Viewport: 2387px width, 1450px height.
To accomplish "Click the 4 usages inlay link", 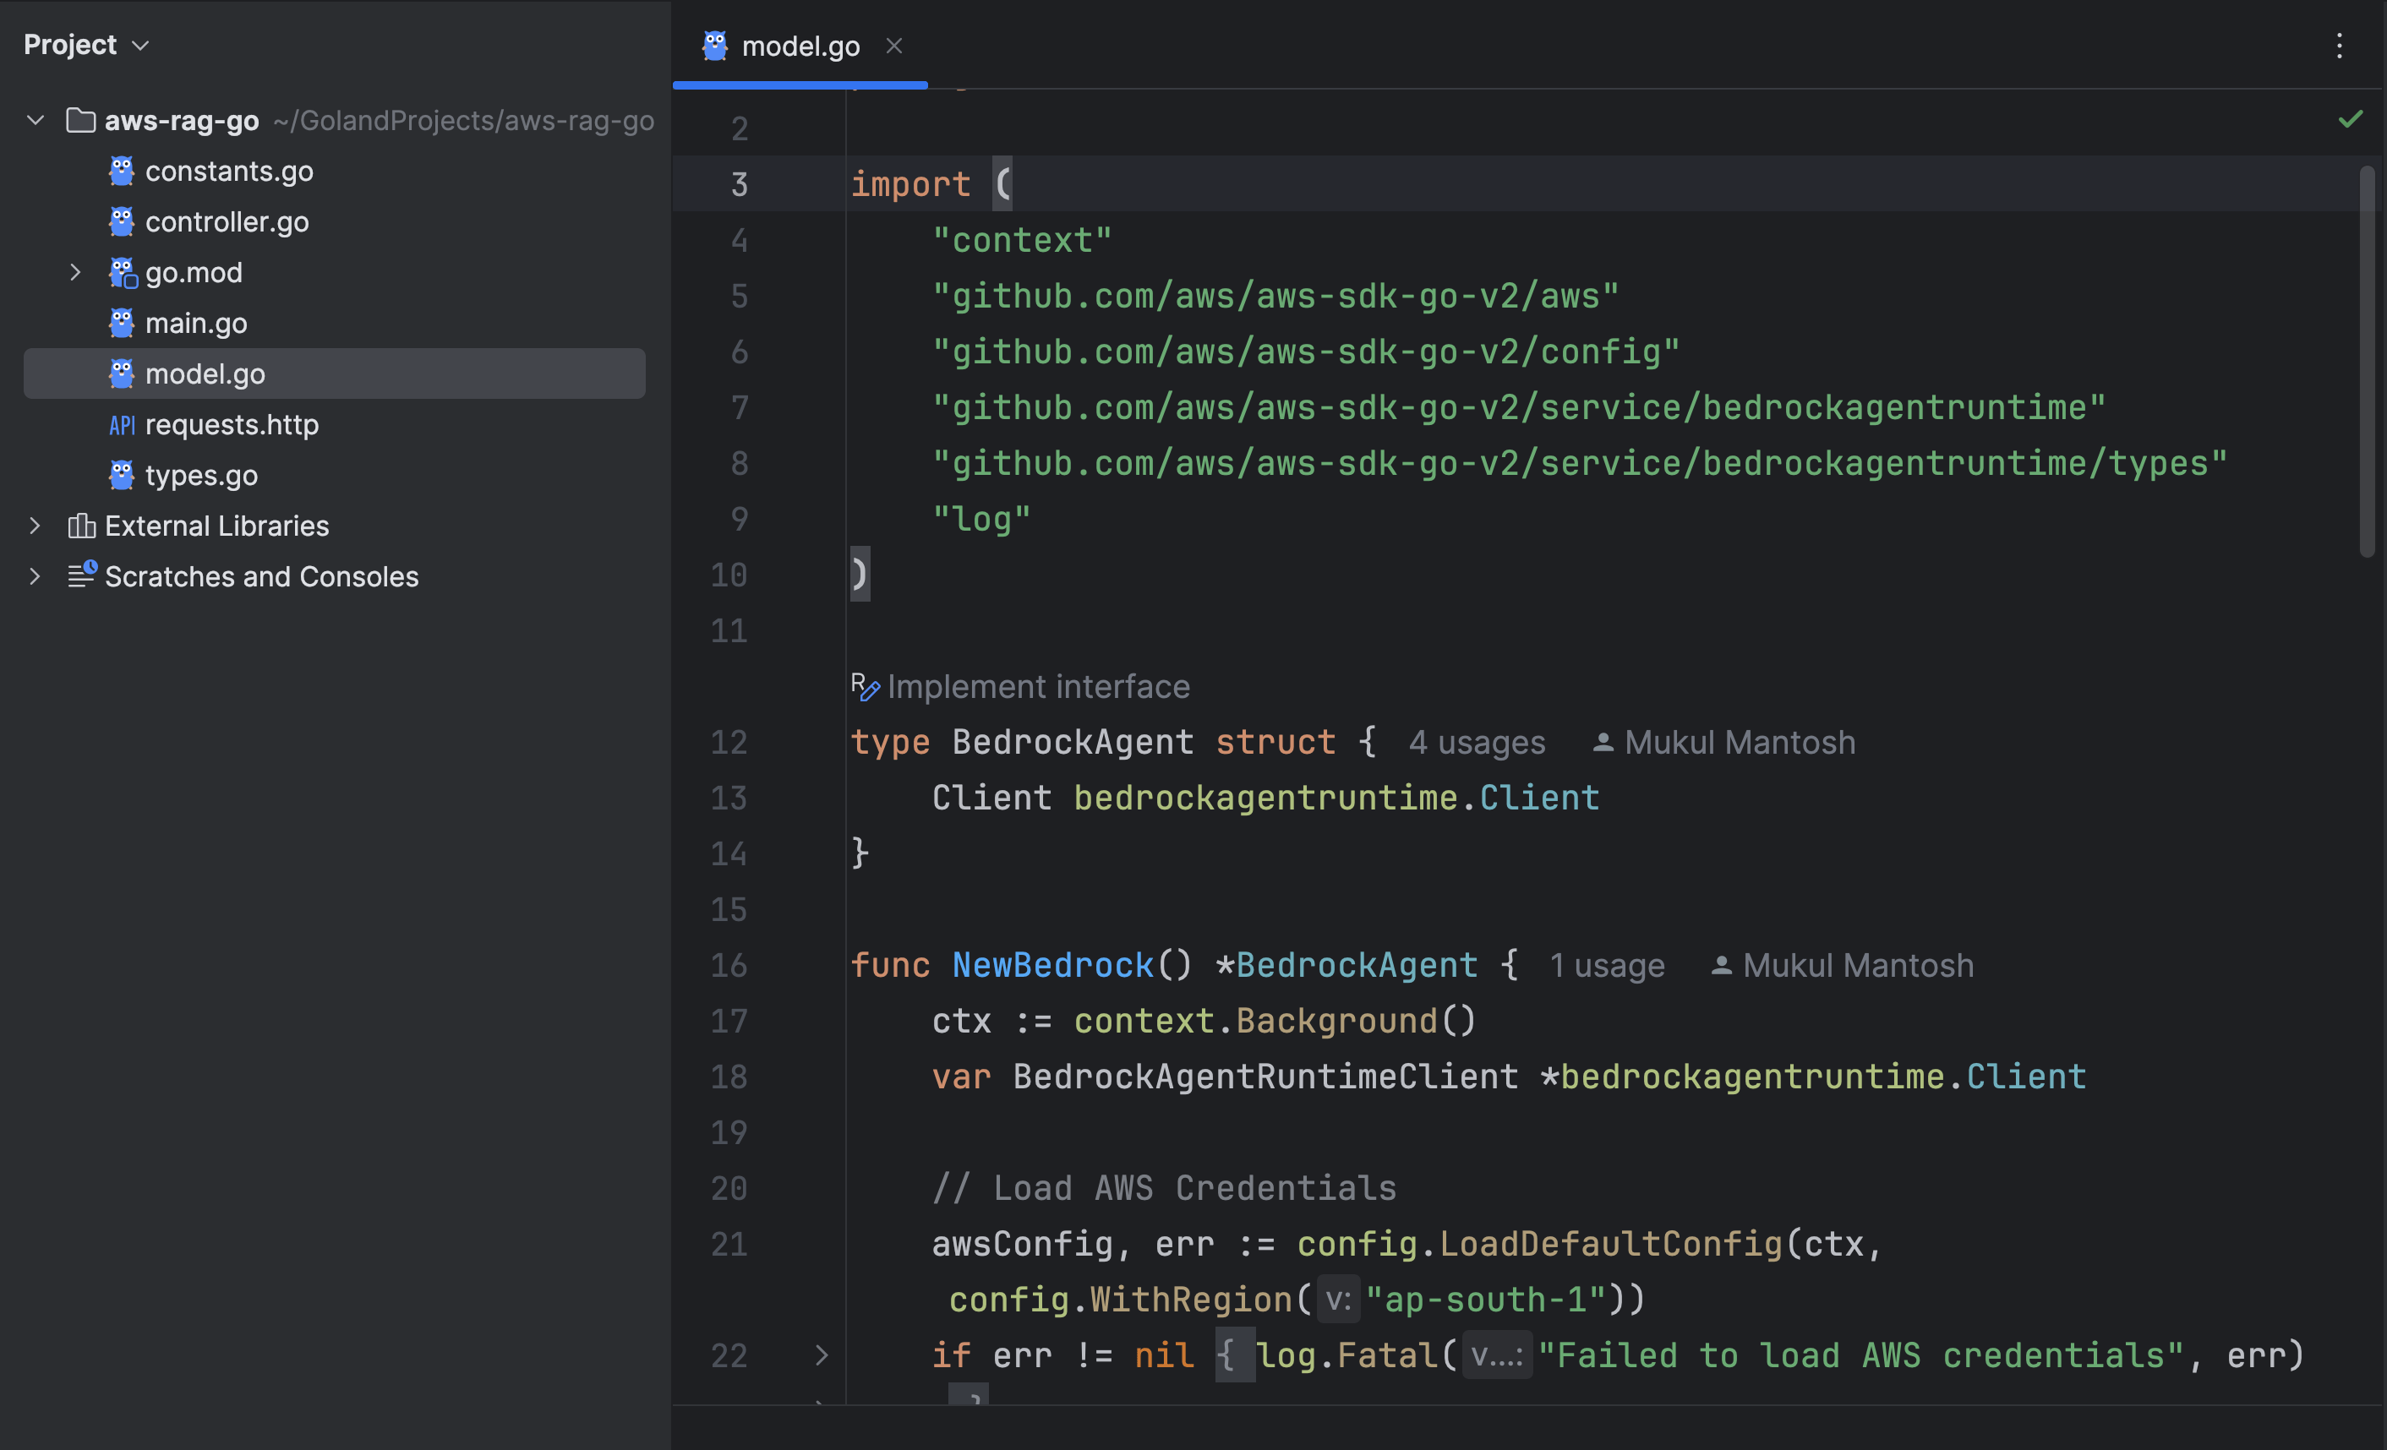I will tap(1477, 743).
